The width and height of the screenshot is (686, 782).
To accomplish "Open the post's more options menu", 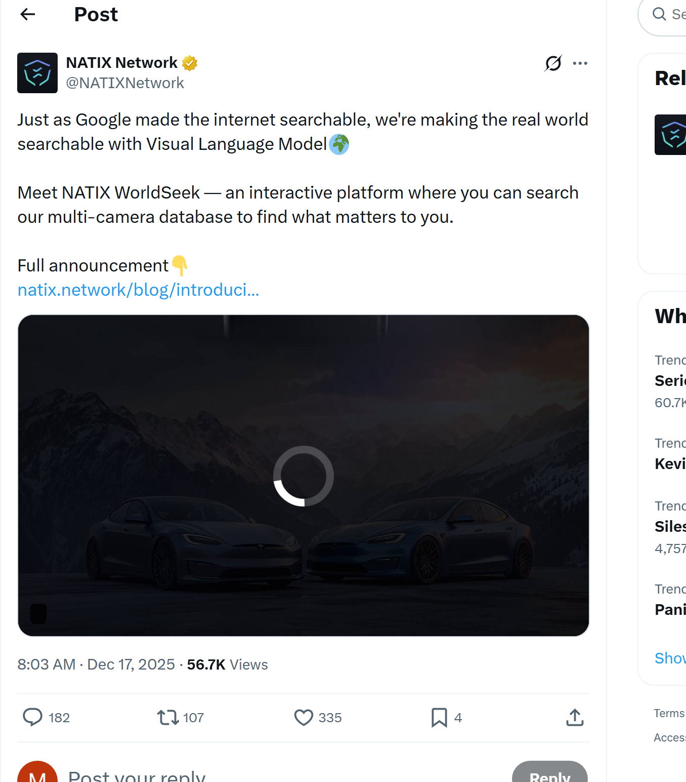I will click(x=580, y=63).
